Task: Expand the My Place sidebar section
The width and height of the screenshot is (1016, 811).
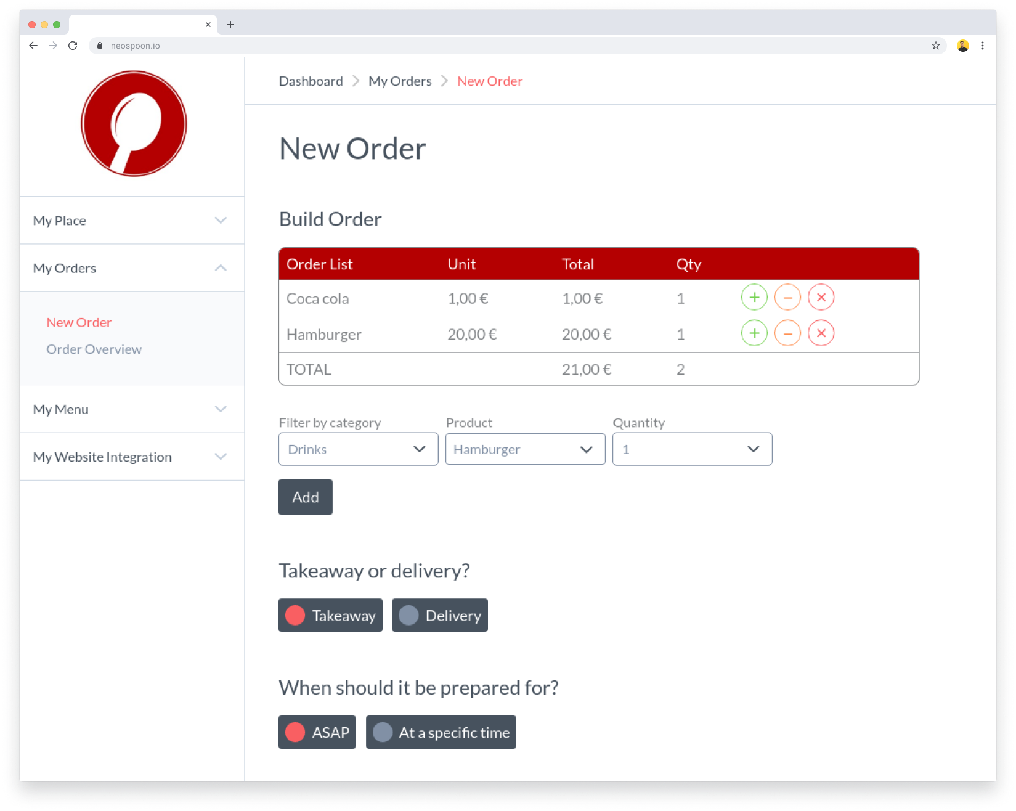Action: (132, 221)
